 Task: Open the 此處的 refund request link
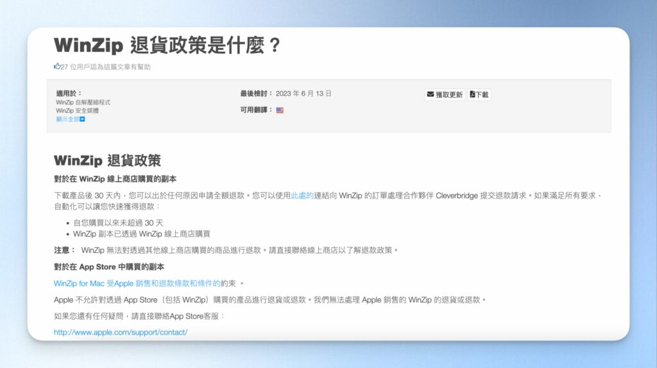pos(302,196)
